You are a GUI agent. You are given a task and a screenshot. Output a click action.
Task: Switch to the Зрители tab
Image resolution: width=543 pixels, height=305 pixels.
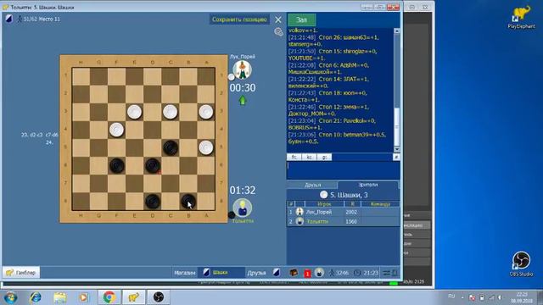[367, 185]
